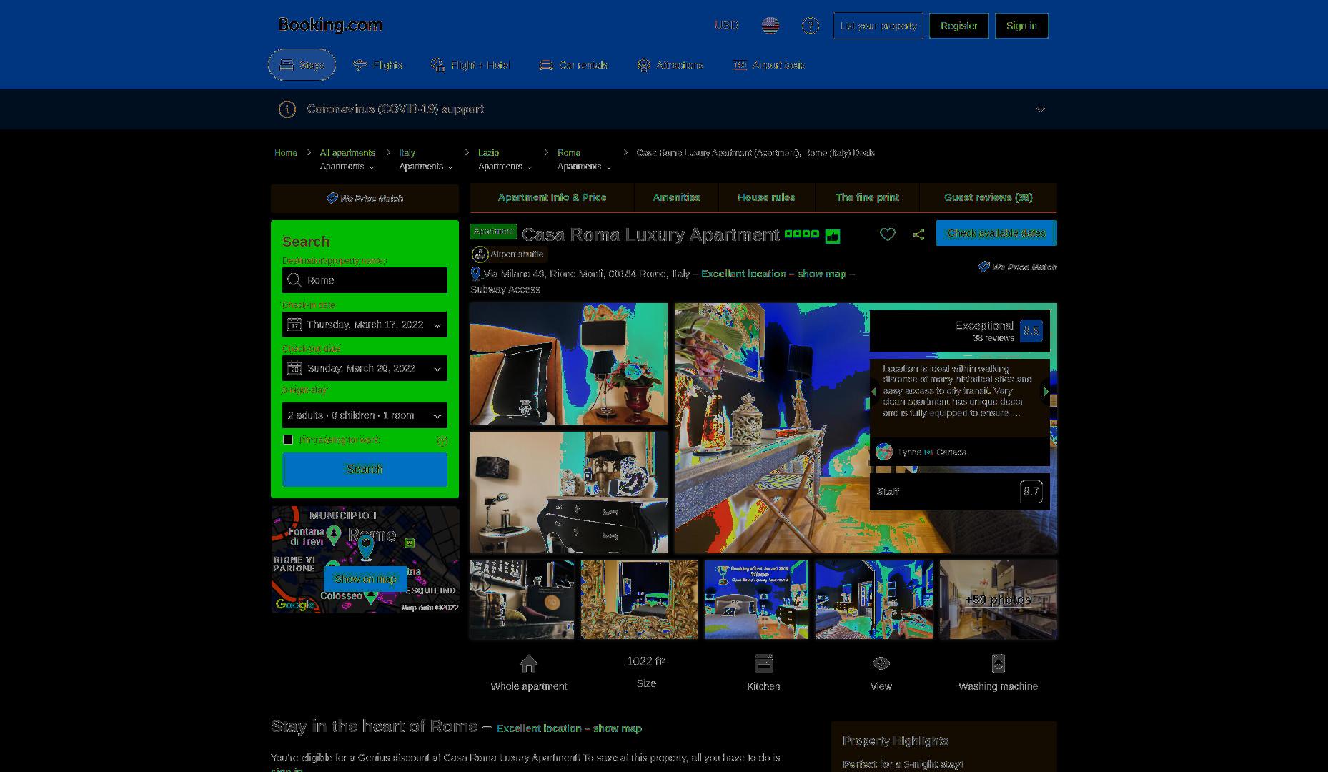Open the Attractions tab
This screenshot has height=772, width=1328.
pos(670,65)
